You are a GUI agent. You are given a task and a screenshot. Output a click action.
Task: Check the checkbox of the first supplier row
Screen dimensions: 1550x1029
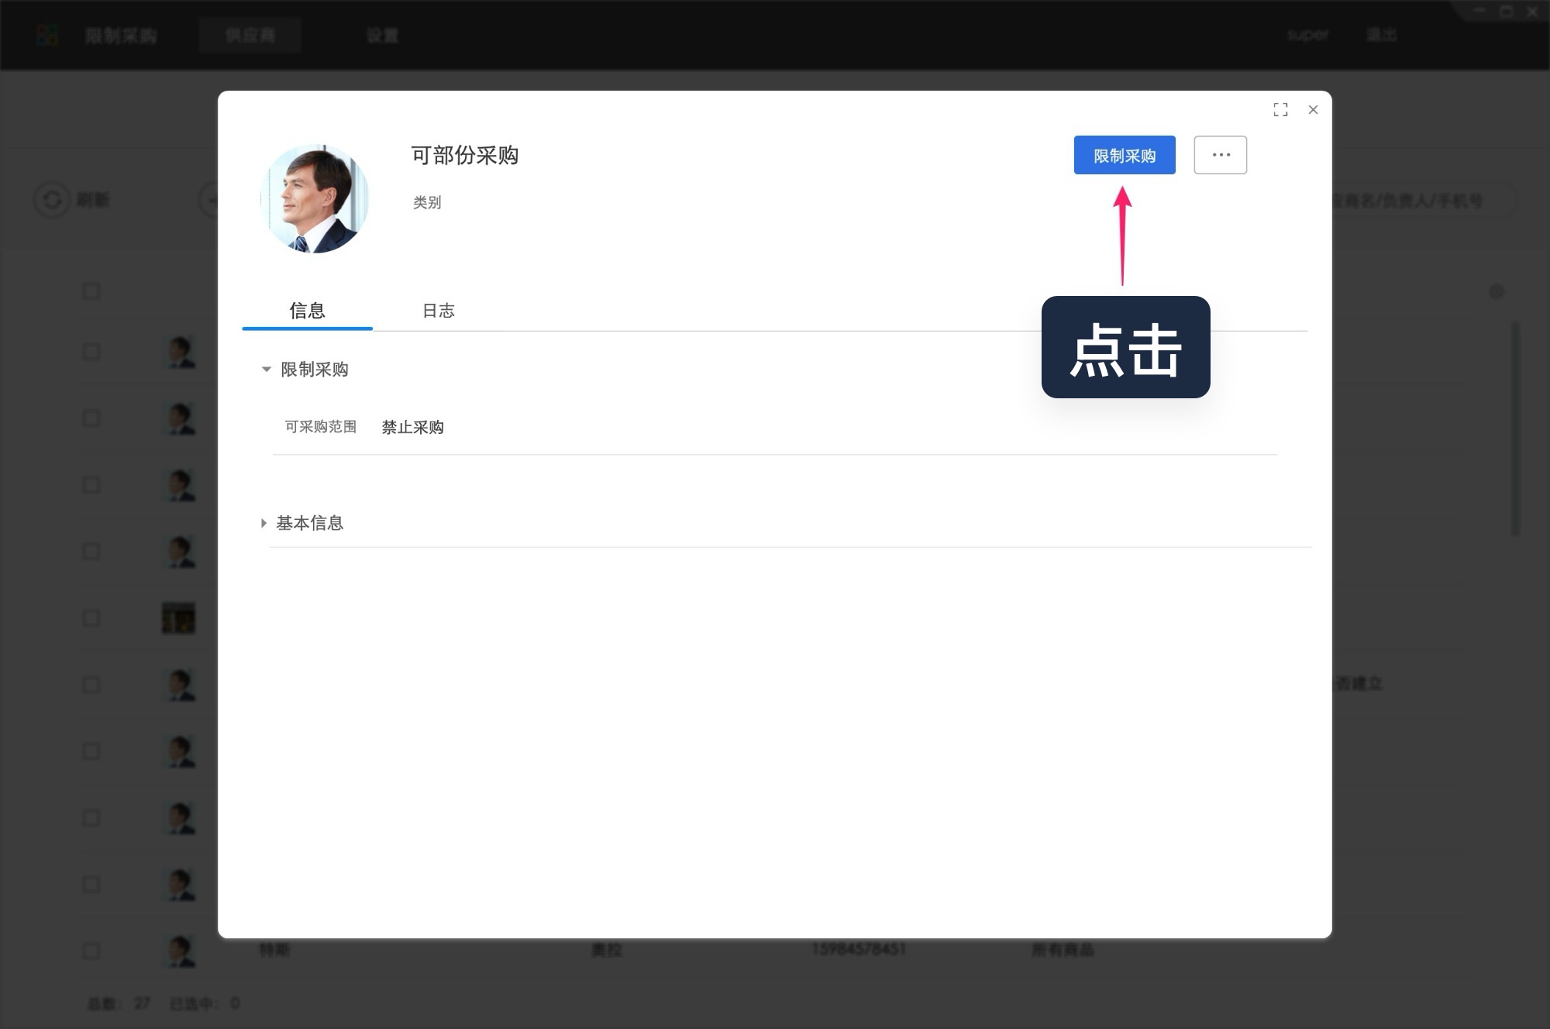[x=91, y=352]
